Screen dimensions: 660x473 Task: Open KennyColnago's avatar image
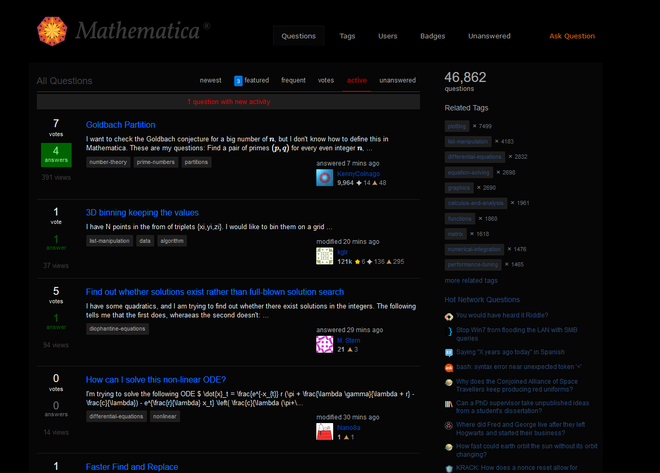click(x=325, y=178)
